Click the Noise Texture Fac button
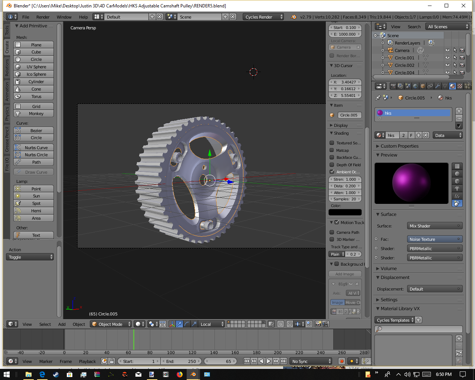This screenshot has width=475, height=380. point(435,239)
